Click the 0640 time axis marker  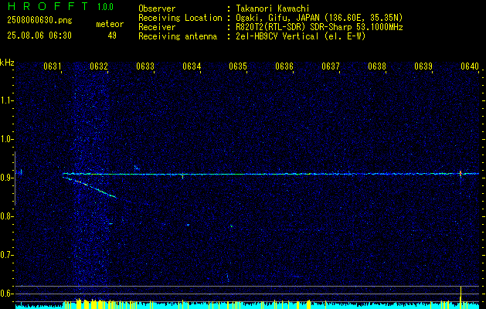coord(470,66)
